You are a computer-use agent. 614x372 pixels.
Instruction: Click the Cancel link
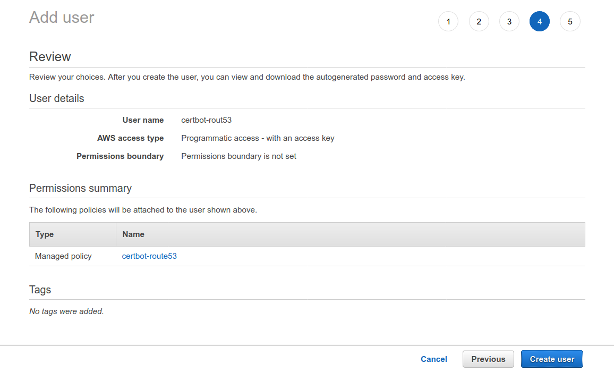434,359
